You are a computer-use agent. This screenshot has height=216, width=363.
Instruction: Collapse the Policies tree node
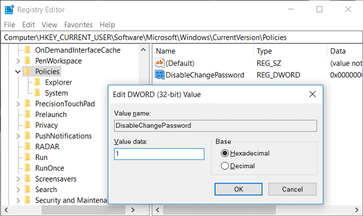[x=18, y=72]
